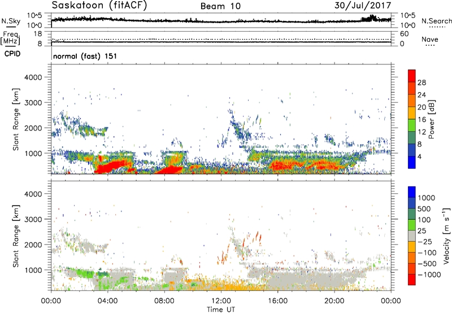The width and height of the screenshot is (452, 313).
Task: Pick the blue top of Velocity colorbar
Action: tap(412, 192)
